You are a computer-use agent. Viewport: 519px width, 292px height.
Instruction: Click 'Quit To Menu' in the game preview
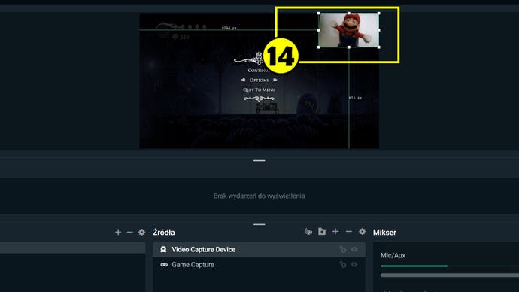tap(259, 90)
